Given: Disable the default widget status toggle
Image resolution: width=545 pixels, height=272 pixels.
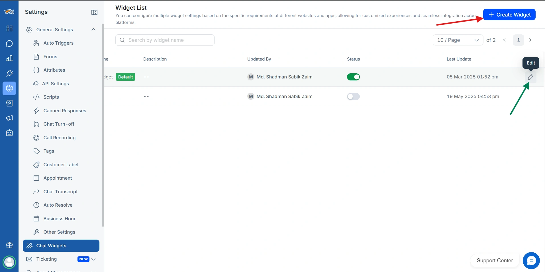Looking at the screenshot, I should tap(353, 77).
